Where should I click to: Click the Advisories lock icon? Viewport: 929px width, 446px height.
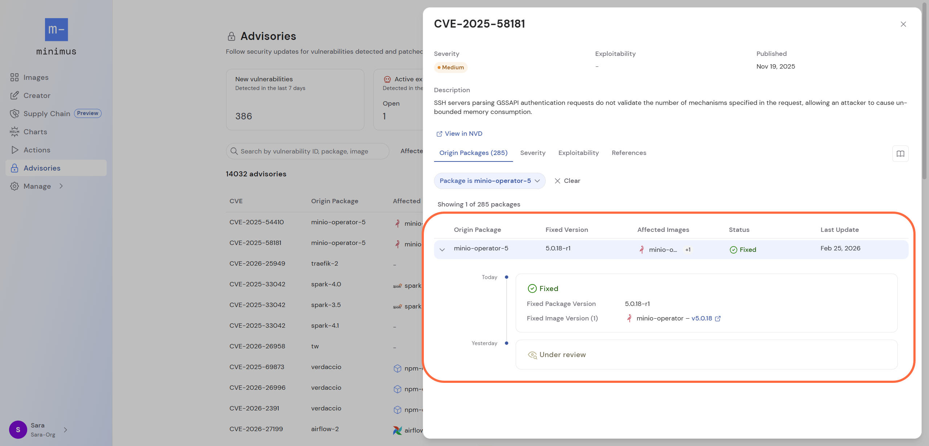15,168
